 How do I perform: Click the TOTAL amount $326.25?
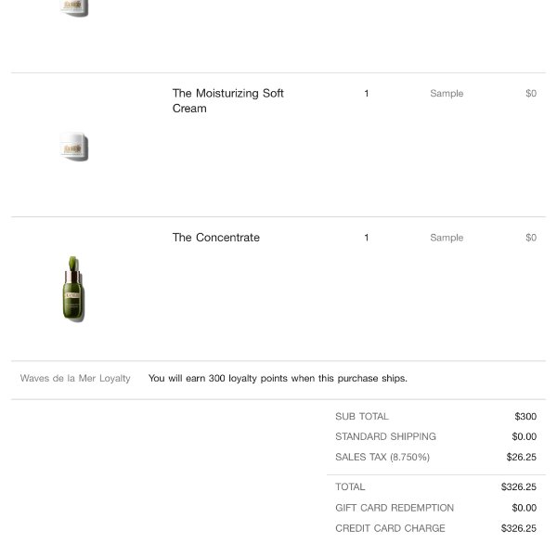point(519,486)
